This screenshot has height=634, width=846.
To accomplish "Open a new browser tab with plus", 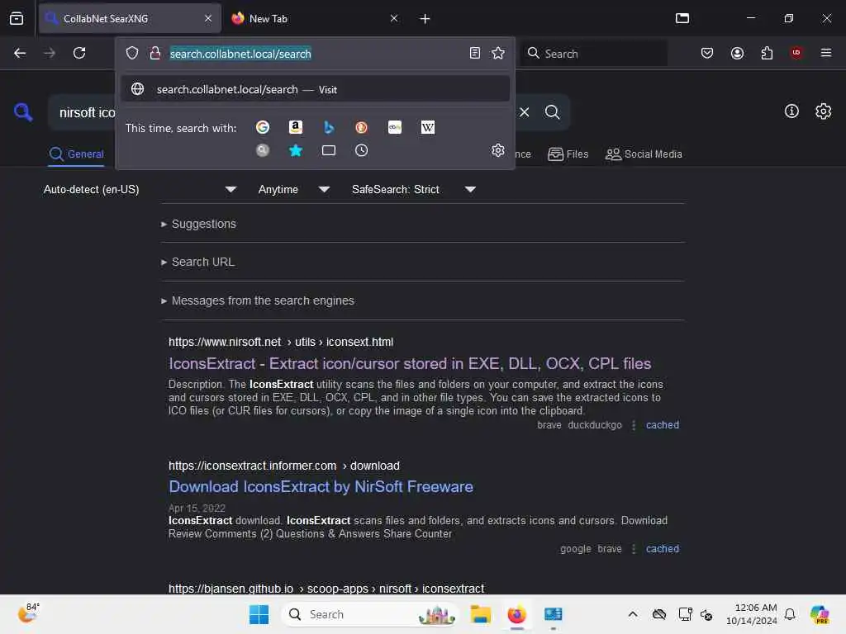I will (425, 19).
